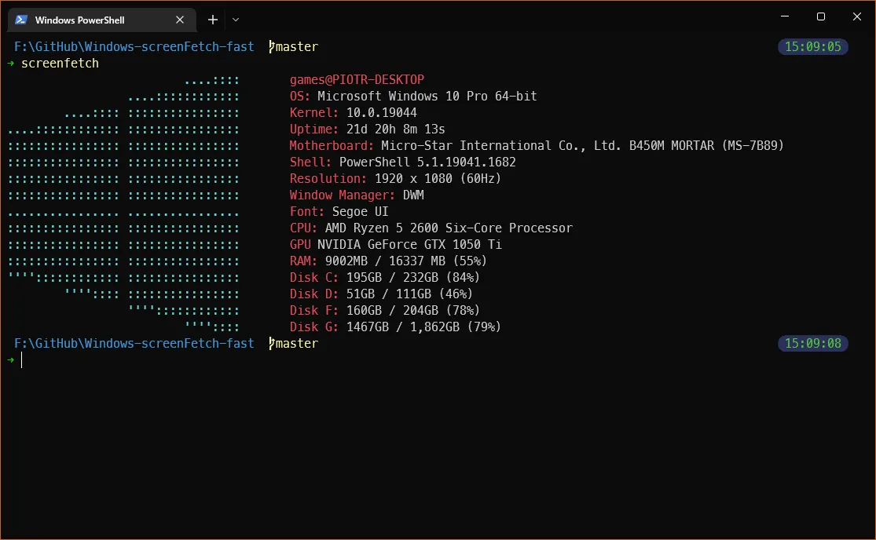Image resolution: width=876 pixels, height=540 pixels.
Task: Click the green prompt arrow on the cursor line
Action: (x=10, y=360)
